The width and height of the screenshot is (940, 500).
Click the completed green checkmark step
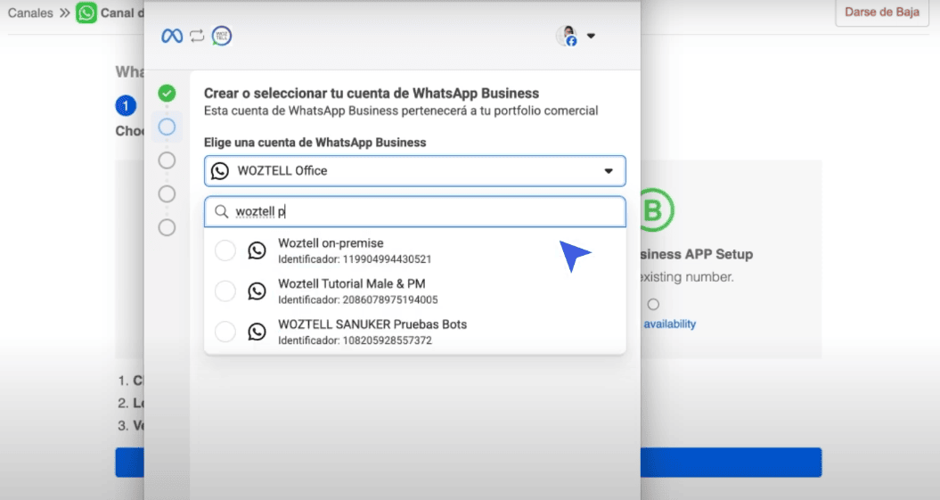click(x=167, y=93)
